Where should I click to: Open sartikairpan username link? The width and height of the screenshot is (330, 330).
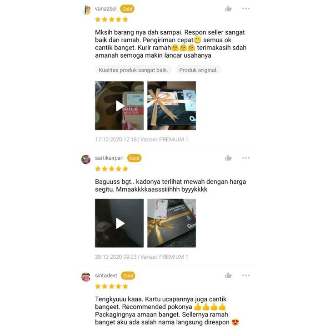point(109,158)
